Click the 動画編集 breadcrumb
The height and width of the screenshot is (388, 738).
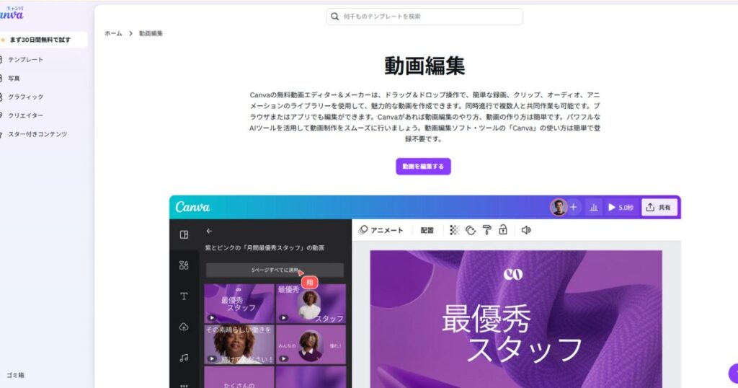[151, 33]
